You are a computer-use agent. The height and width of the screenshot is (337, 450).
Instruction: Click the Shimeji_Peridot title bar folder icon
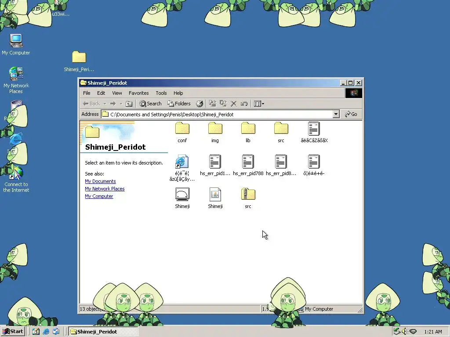click(x=83, y=83)
